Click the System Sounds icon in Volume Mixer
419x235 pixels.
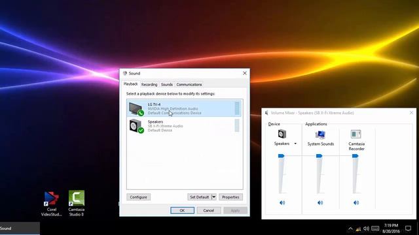[320, 134]
